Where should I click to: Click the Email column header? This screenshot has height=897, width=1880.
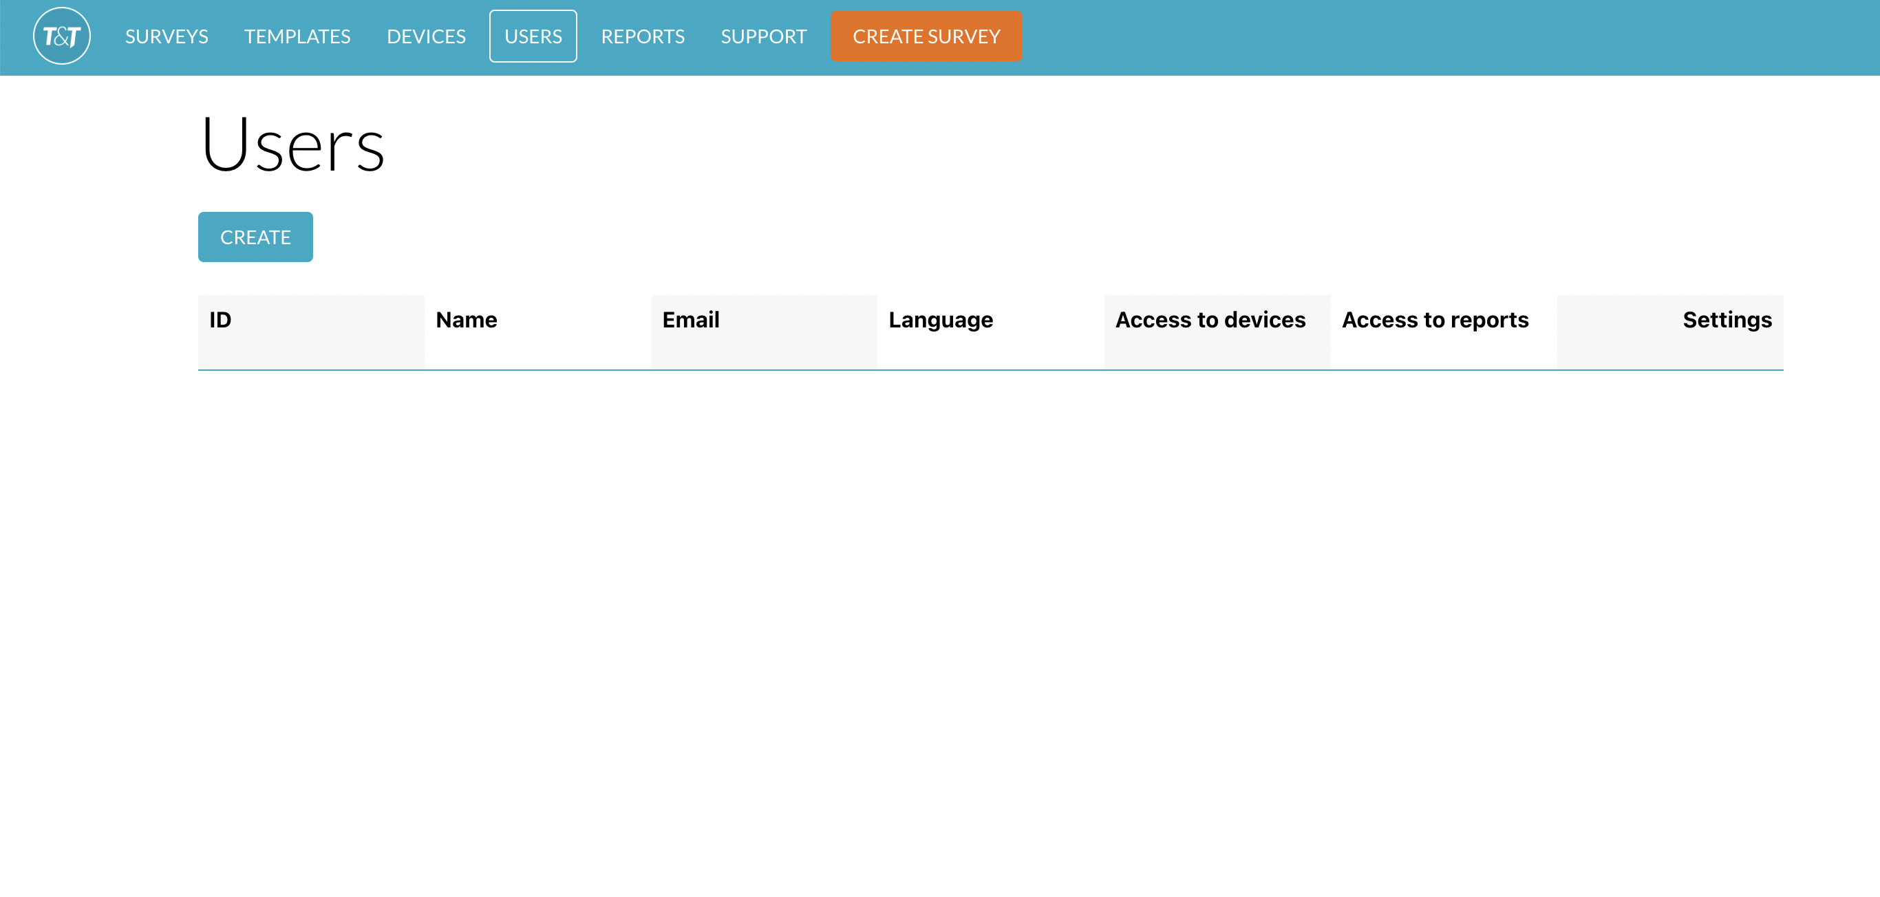click(690, 319)
